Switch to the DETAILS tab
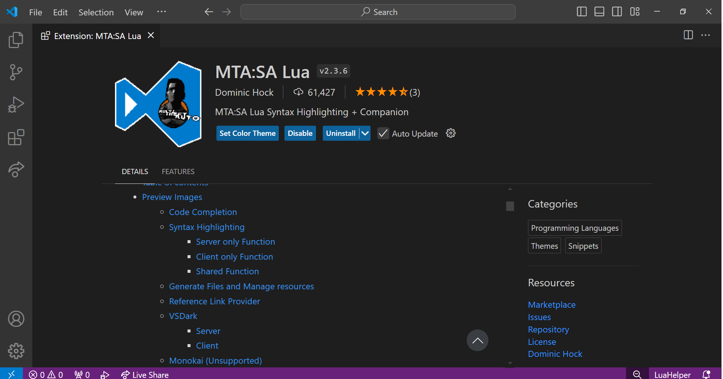723x379 pixels. (135, 171)
